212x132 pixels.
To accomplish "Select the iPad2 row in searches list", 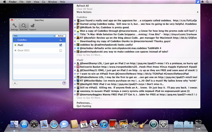I will click(x=39, y=45).
